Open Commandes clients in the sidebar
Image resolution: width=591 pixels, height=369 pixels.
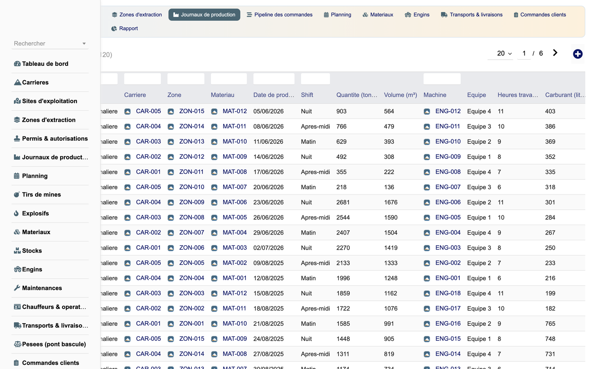click(50, 363)
